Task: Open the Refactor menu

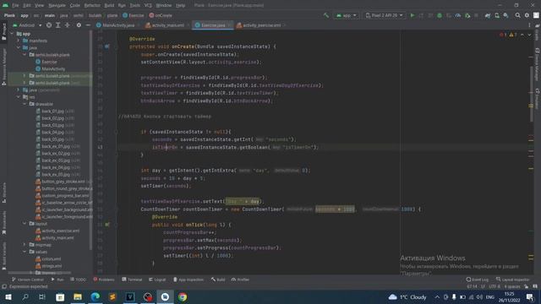Action: tap(92, 6)
